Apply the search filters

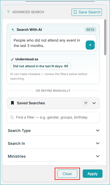tap(93, 173)
